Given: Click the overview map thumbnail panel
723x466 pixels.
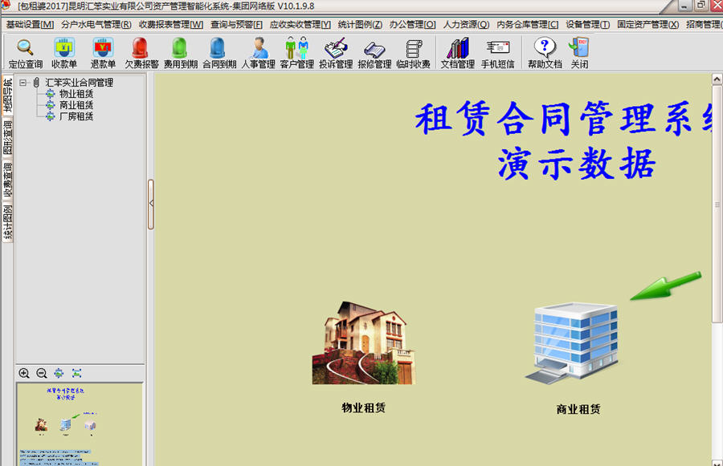Looking at the screenshot, I should 80,425.
